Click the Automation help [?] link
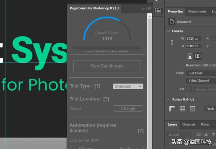Viewport: 216px width, 149px height. (140, 131)
